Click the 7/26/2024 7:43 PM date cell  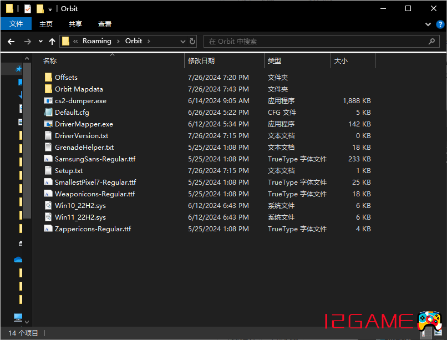coord(219,89)
